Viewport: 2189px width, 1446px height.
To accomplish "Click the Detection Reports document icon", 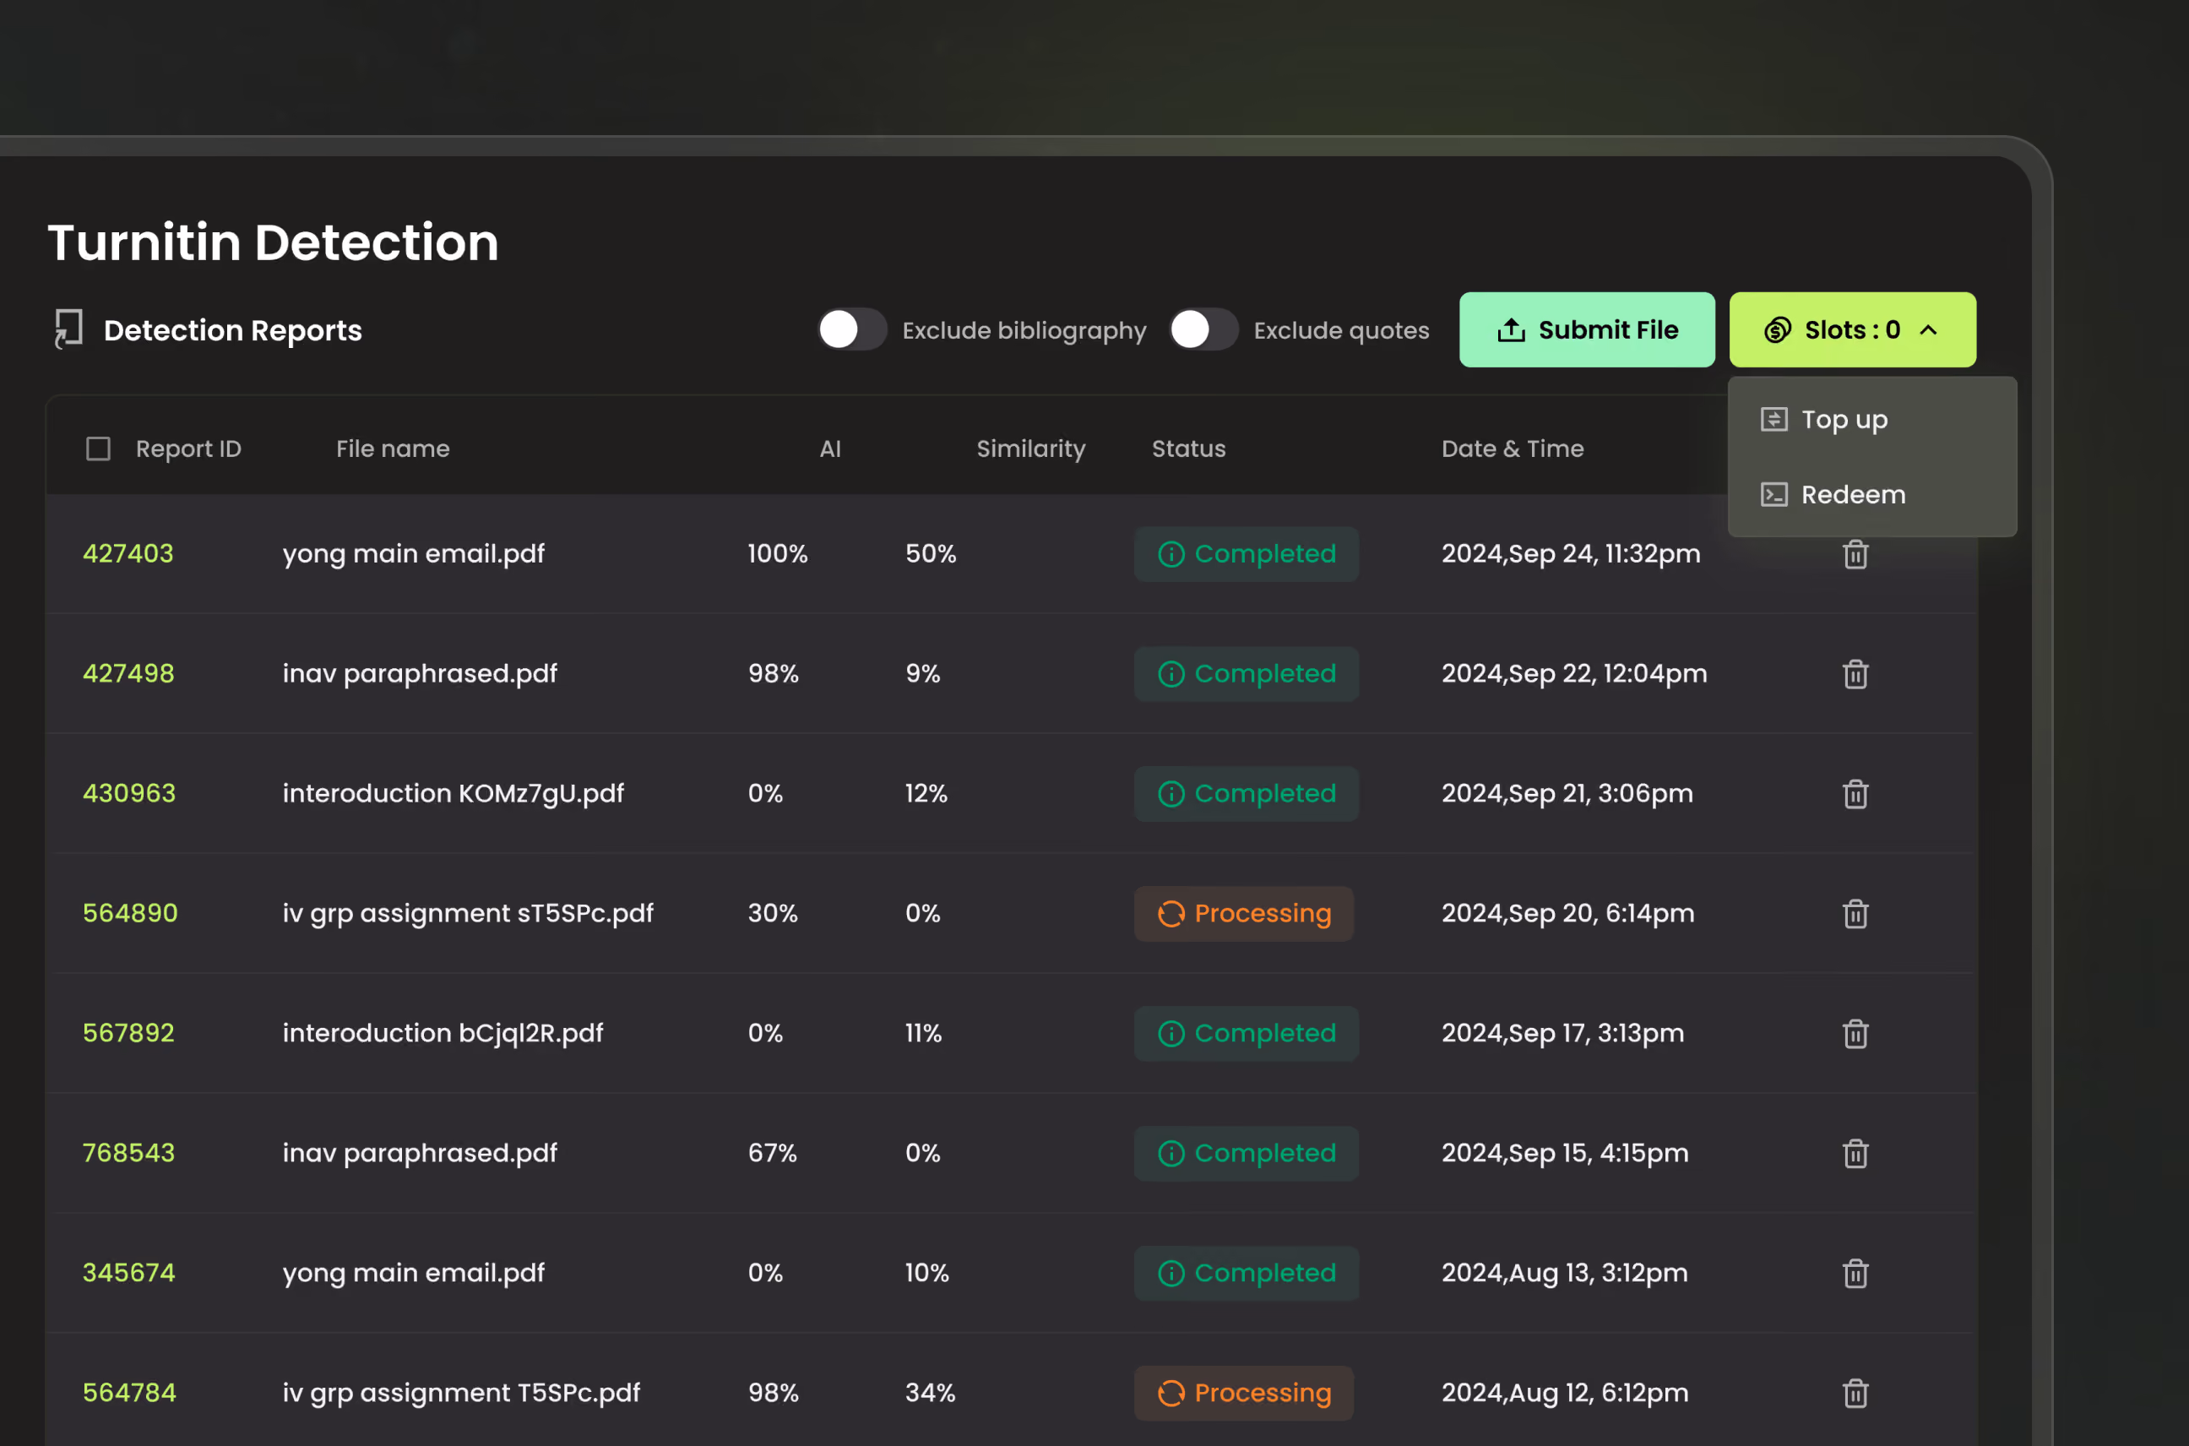I will pyautogui.click(x=68, y=329).
